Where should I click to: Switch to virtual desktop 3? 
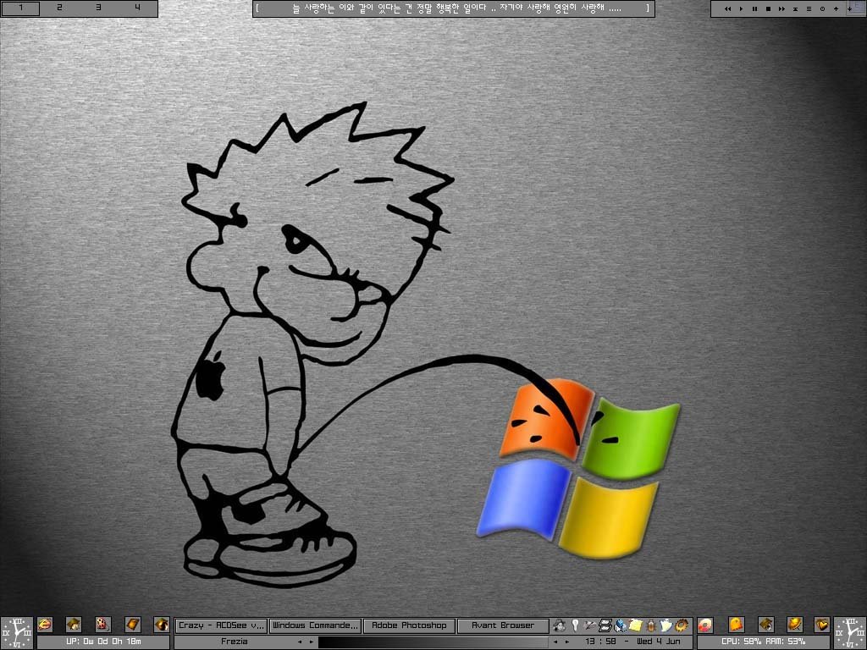98,8
